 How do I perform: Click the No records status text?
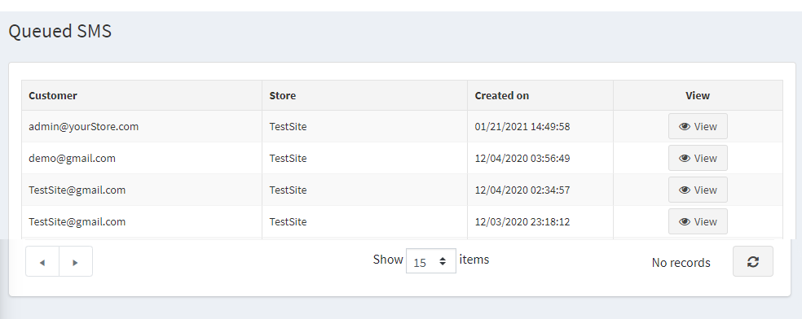point(681,262)
